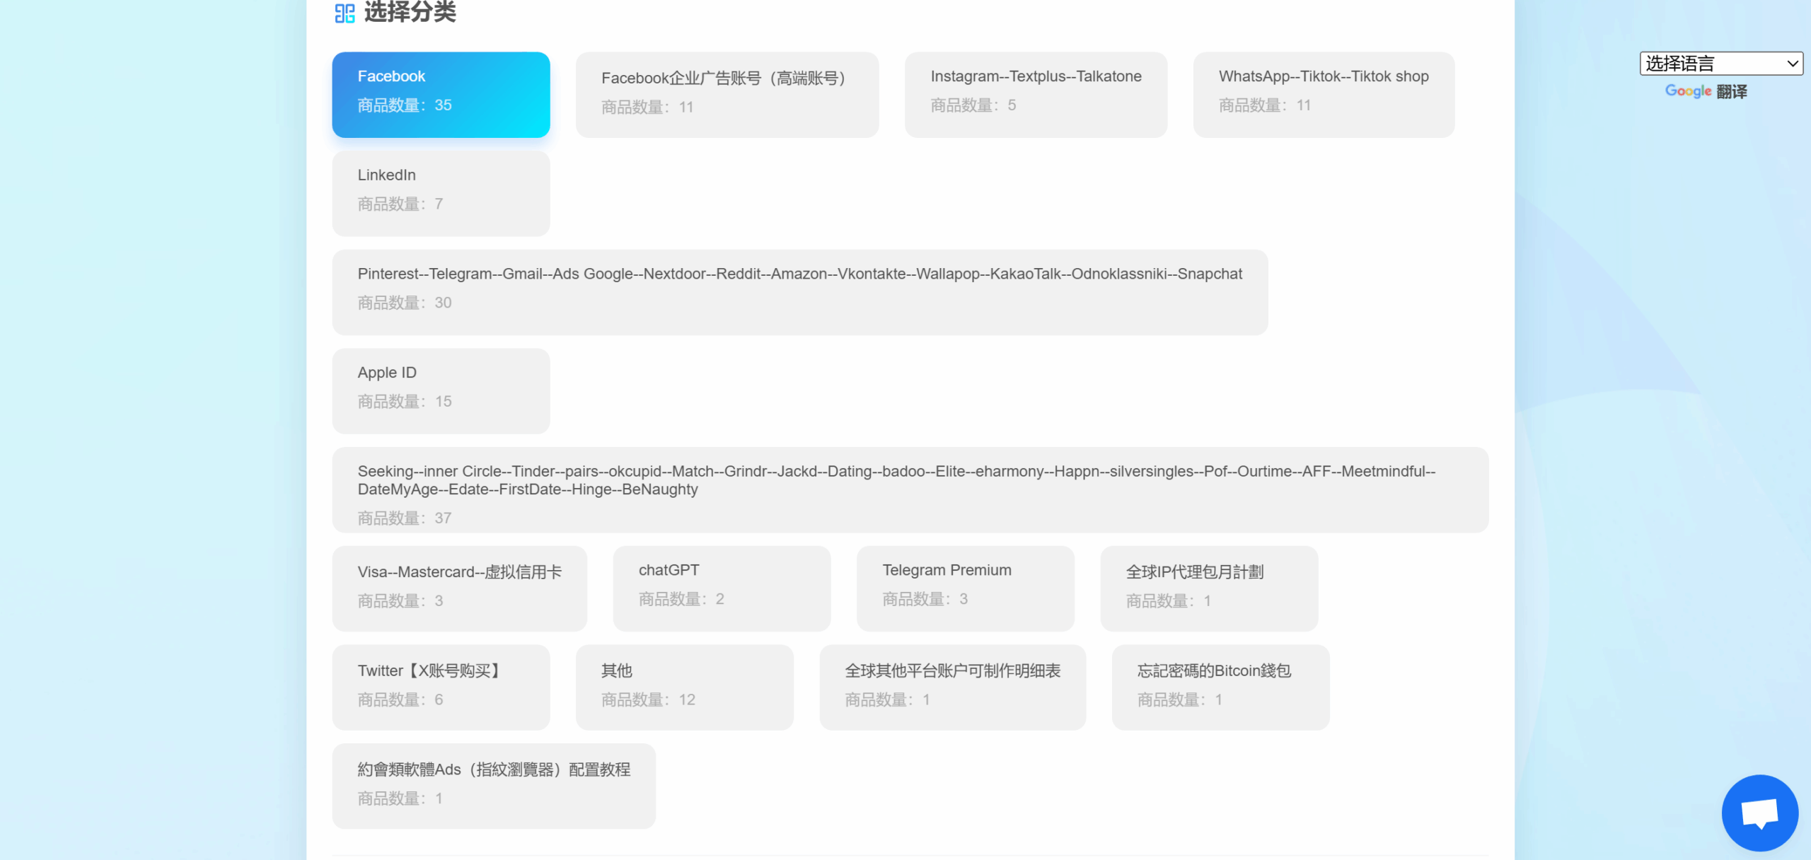
Task: Select the 其他 category card
Action: 684,687
